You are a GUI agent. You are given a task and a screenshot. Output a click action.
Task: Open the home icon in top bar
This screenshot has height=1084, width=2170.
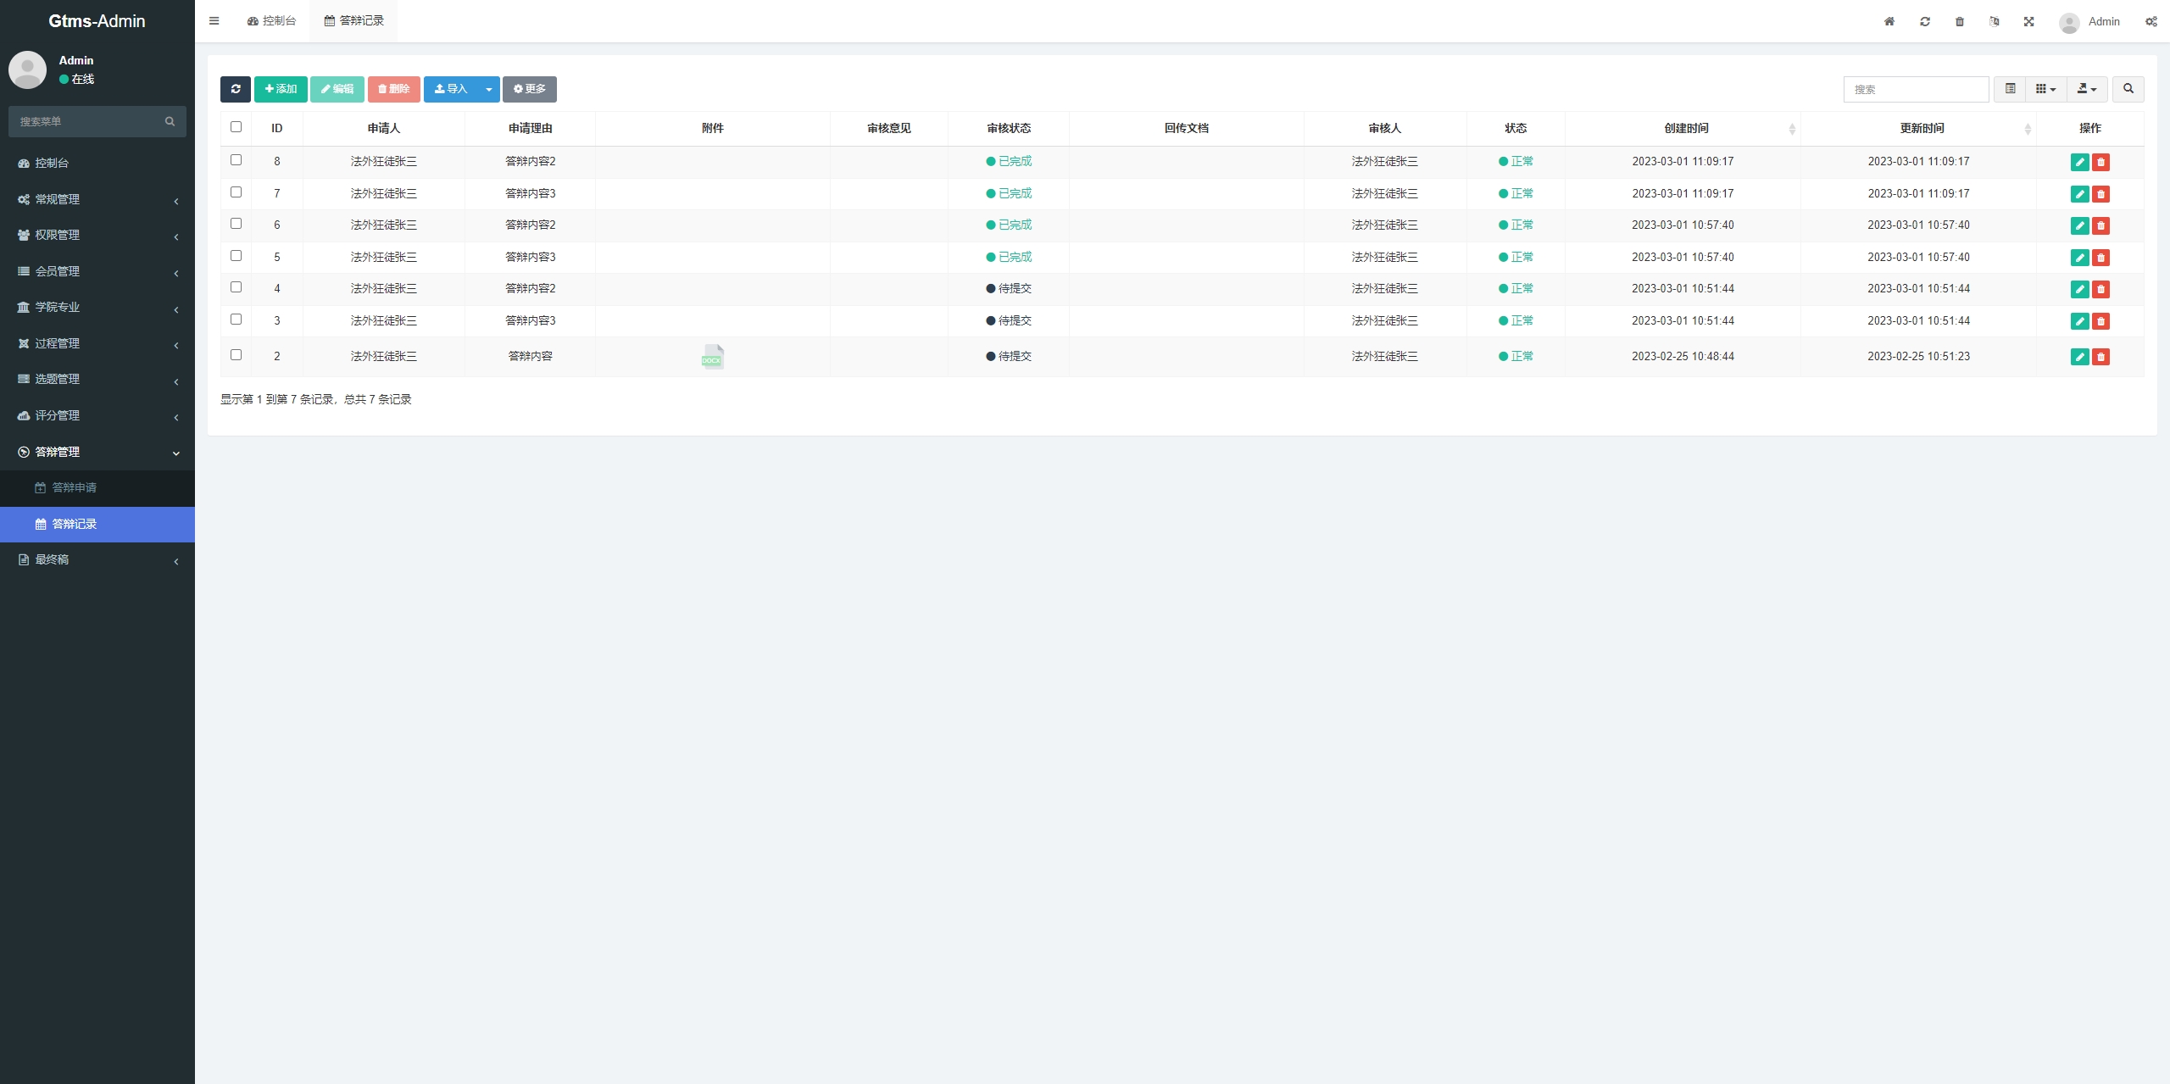(x=1889, y=21)
